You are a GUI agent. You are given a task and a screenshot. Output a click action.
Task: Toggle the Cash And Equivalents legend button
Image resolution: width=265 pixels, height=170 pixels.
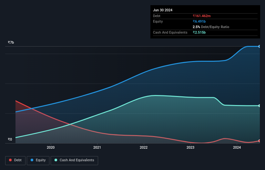74,160
